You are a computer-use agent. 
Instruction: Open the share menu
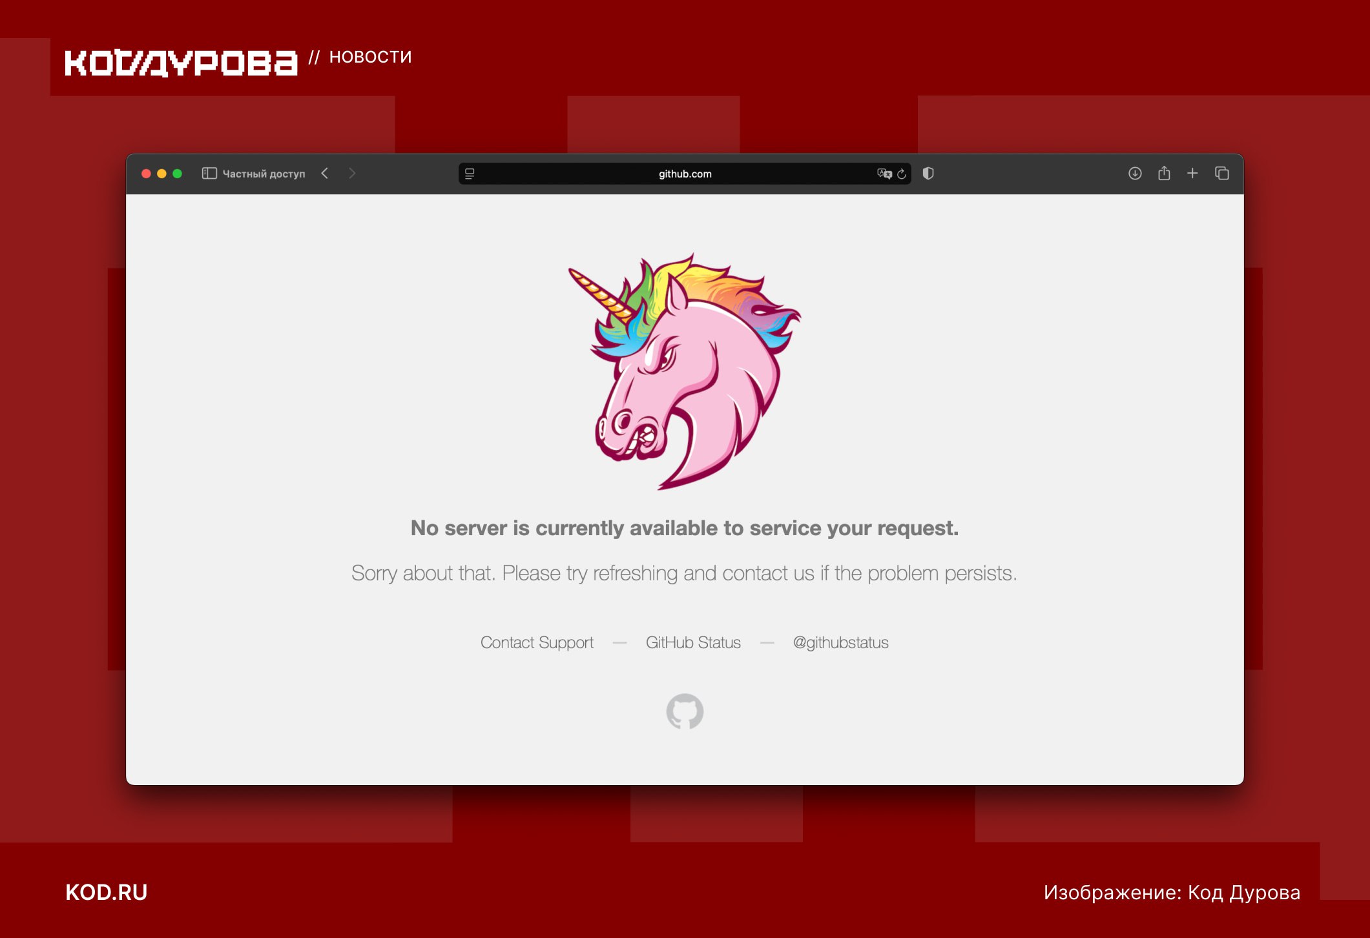(1164, 174)
